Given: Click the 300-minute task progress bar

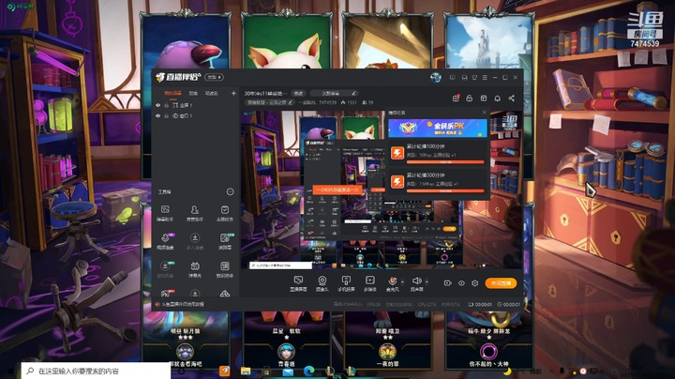Looking at the screenshot, I should pos(445,190).
